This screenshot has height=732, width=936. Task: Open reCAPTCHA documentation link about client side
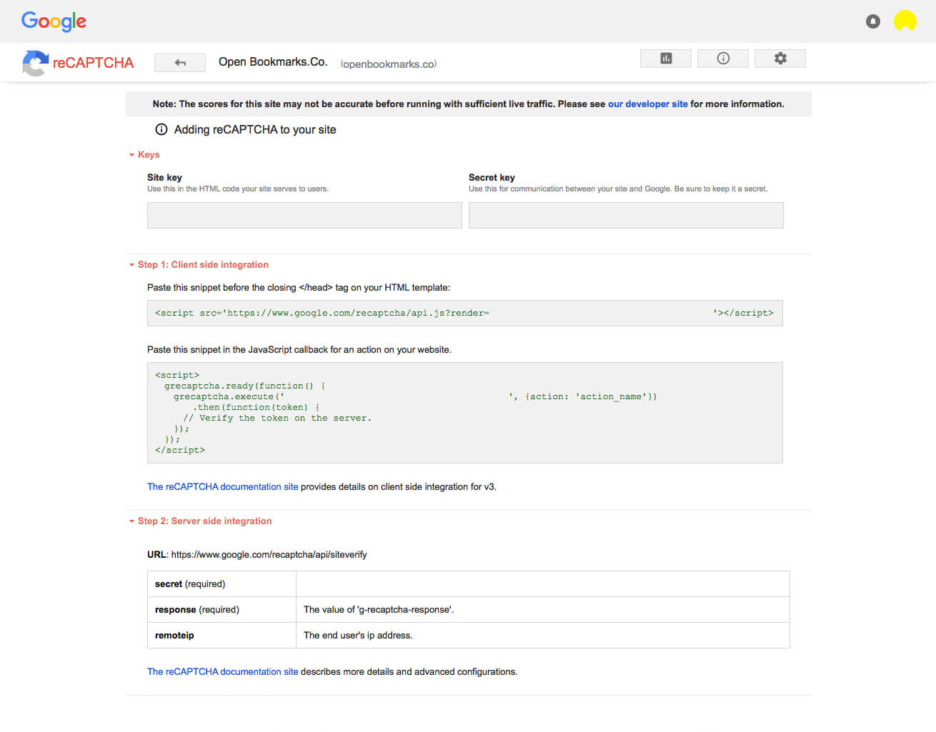click(222, 486)
